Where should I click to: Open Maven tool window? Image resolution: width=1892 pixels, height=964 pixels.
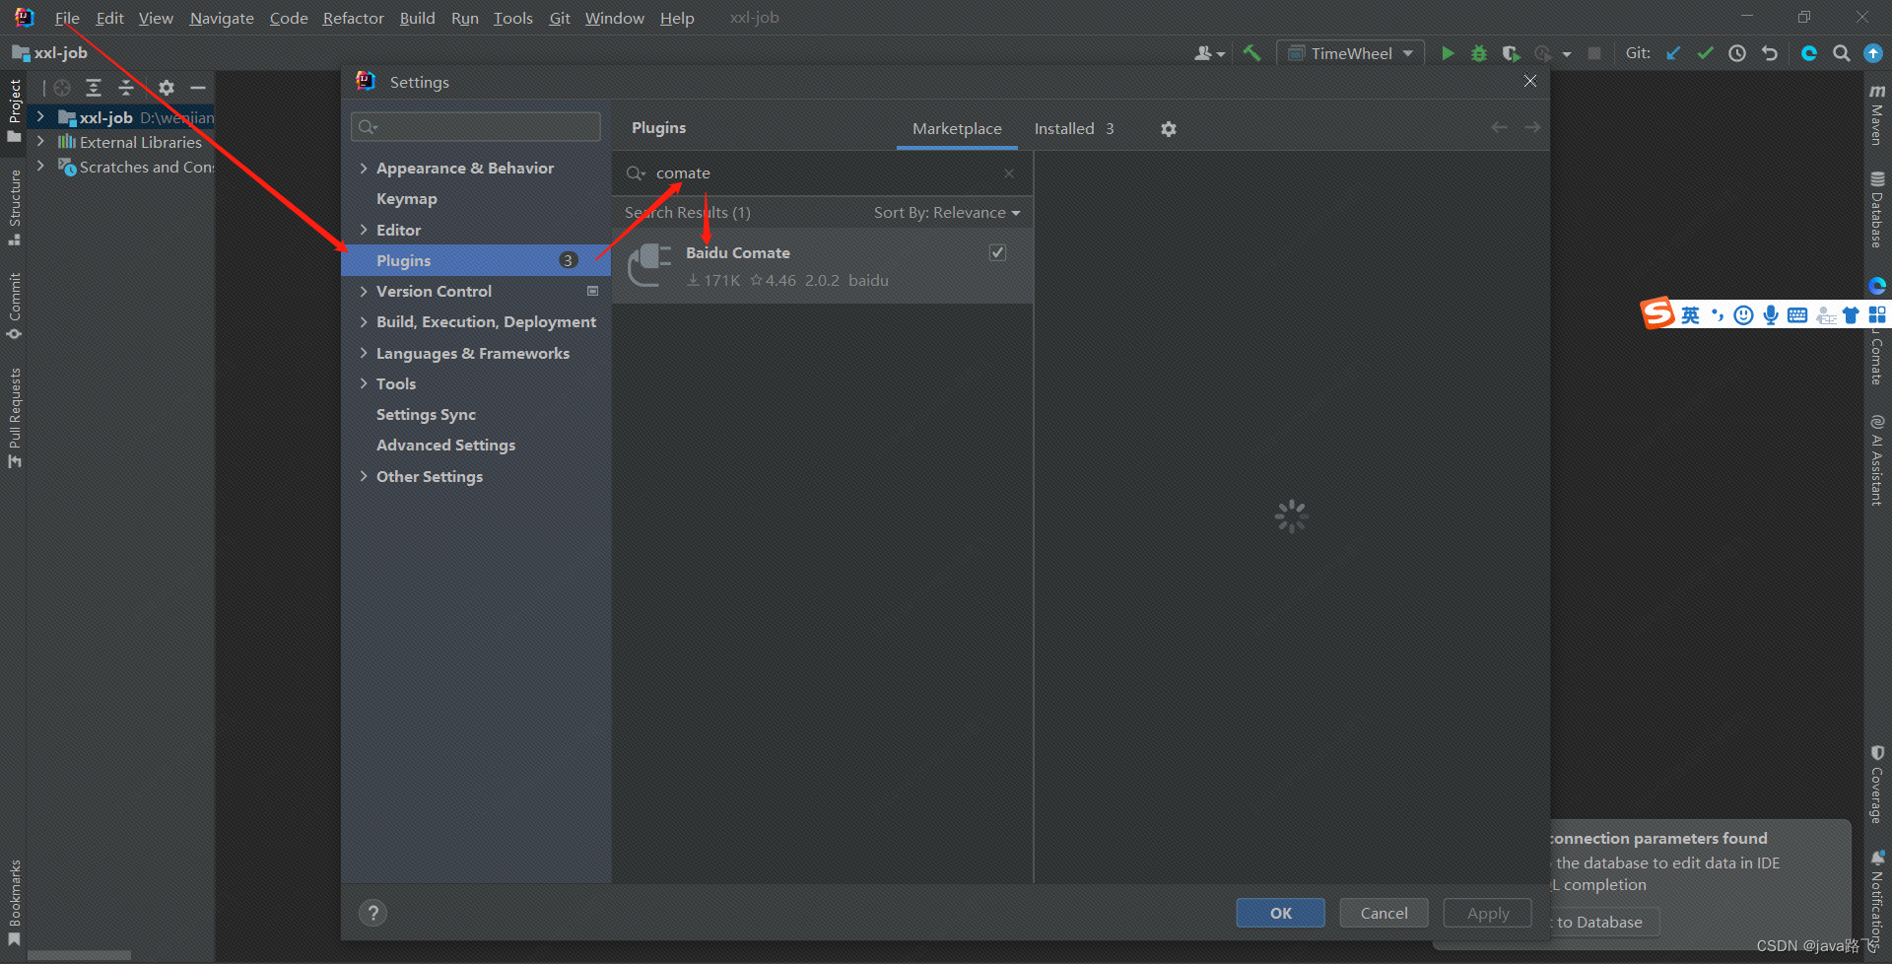[x=1877, y=114]
